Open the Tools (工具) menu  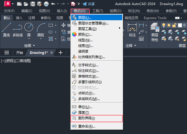[x=98, y=11]
